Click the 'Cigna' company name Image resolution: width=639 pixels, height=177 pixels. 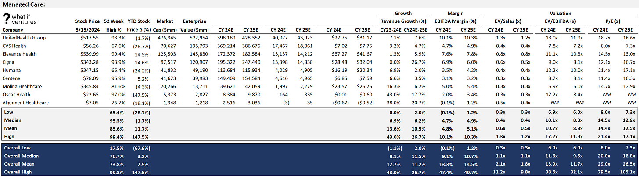pos(9,61)
